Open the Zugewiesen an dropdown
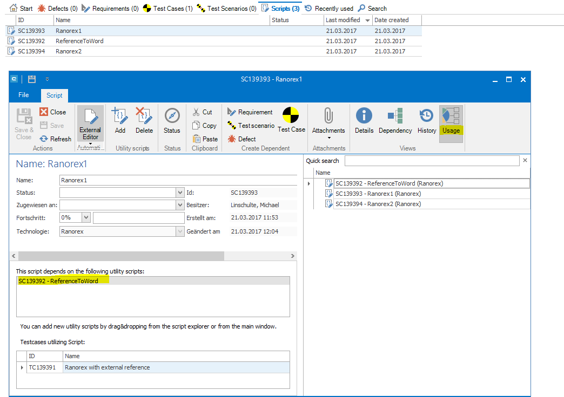The width and height of the screenshot is (564, 397). [180, 205]
